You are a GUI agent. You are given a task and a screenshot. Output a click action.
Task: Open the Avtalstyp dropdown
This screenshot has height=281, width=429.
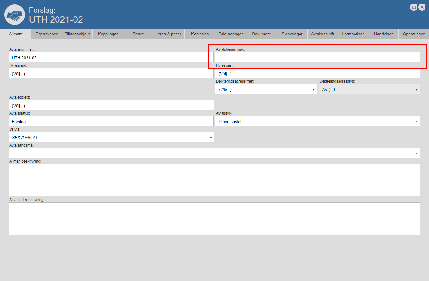(317, 121)
